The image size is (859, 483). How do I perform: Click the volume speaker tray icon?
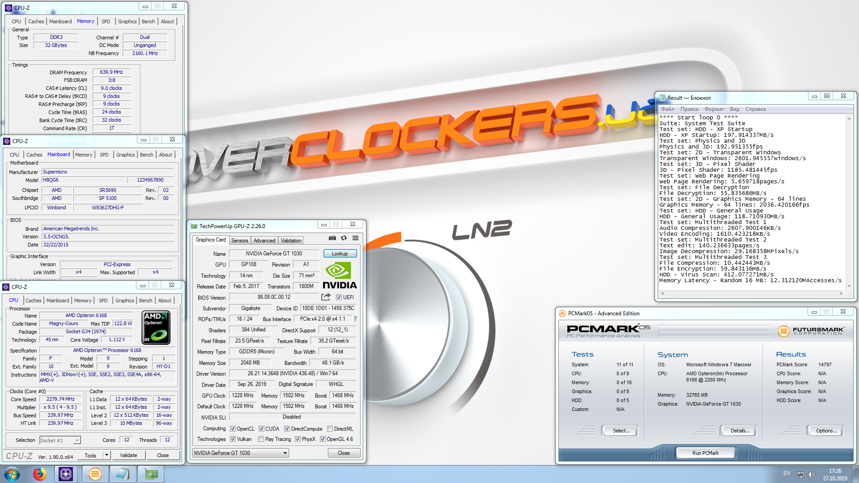(x=812, y=475)
